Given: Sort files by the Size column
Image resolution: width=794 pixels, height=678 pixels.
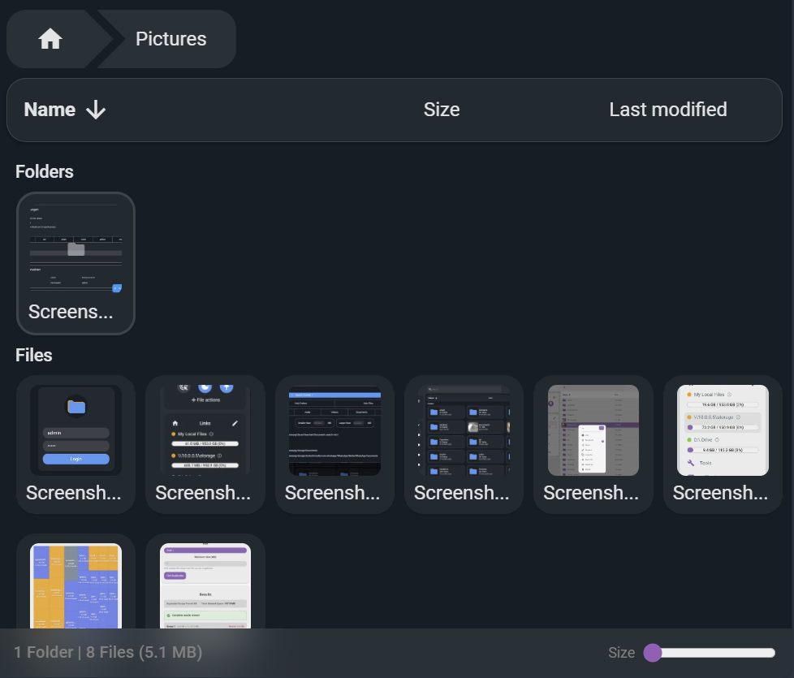Looking at the screenshot, I should [441, 110].
